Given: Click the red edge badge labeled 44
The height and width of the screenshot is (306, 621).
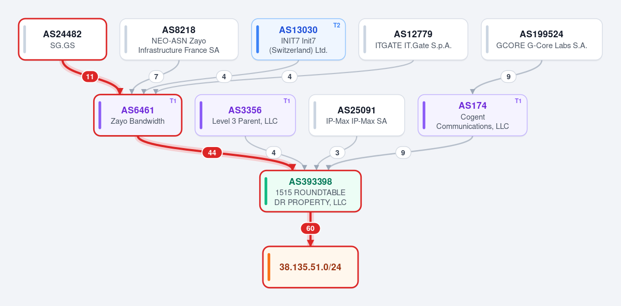Looking at the screenshot, I should 212,153.
